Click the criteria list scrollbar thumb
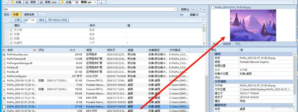The image size is (298, 112). click(x=204, y=29)
